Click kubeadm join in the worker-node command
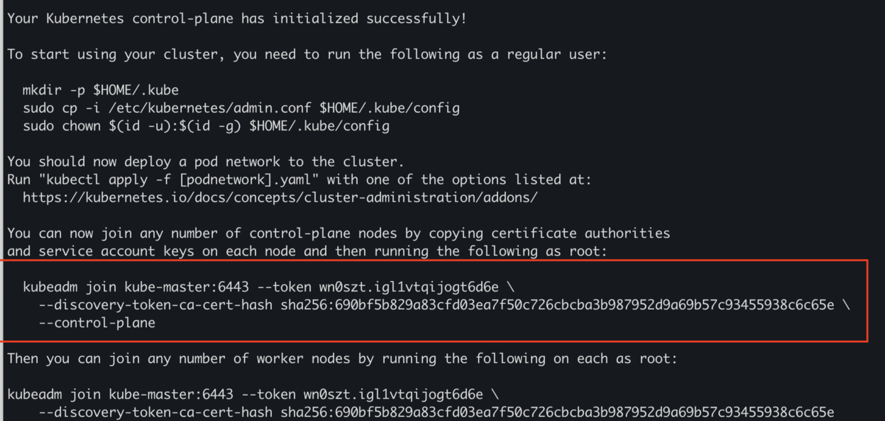This screenshot has height=421, width=885. 54,395
